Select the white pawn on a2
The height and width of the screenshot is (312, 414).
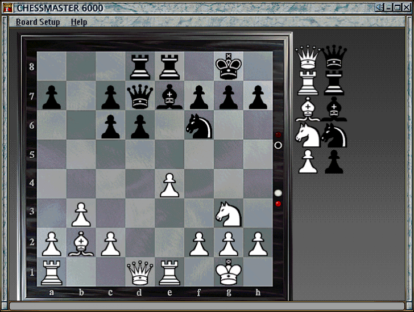(x=52, y=244)
